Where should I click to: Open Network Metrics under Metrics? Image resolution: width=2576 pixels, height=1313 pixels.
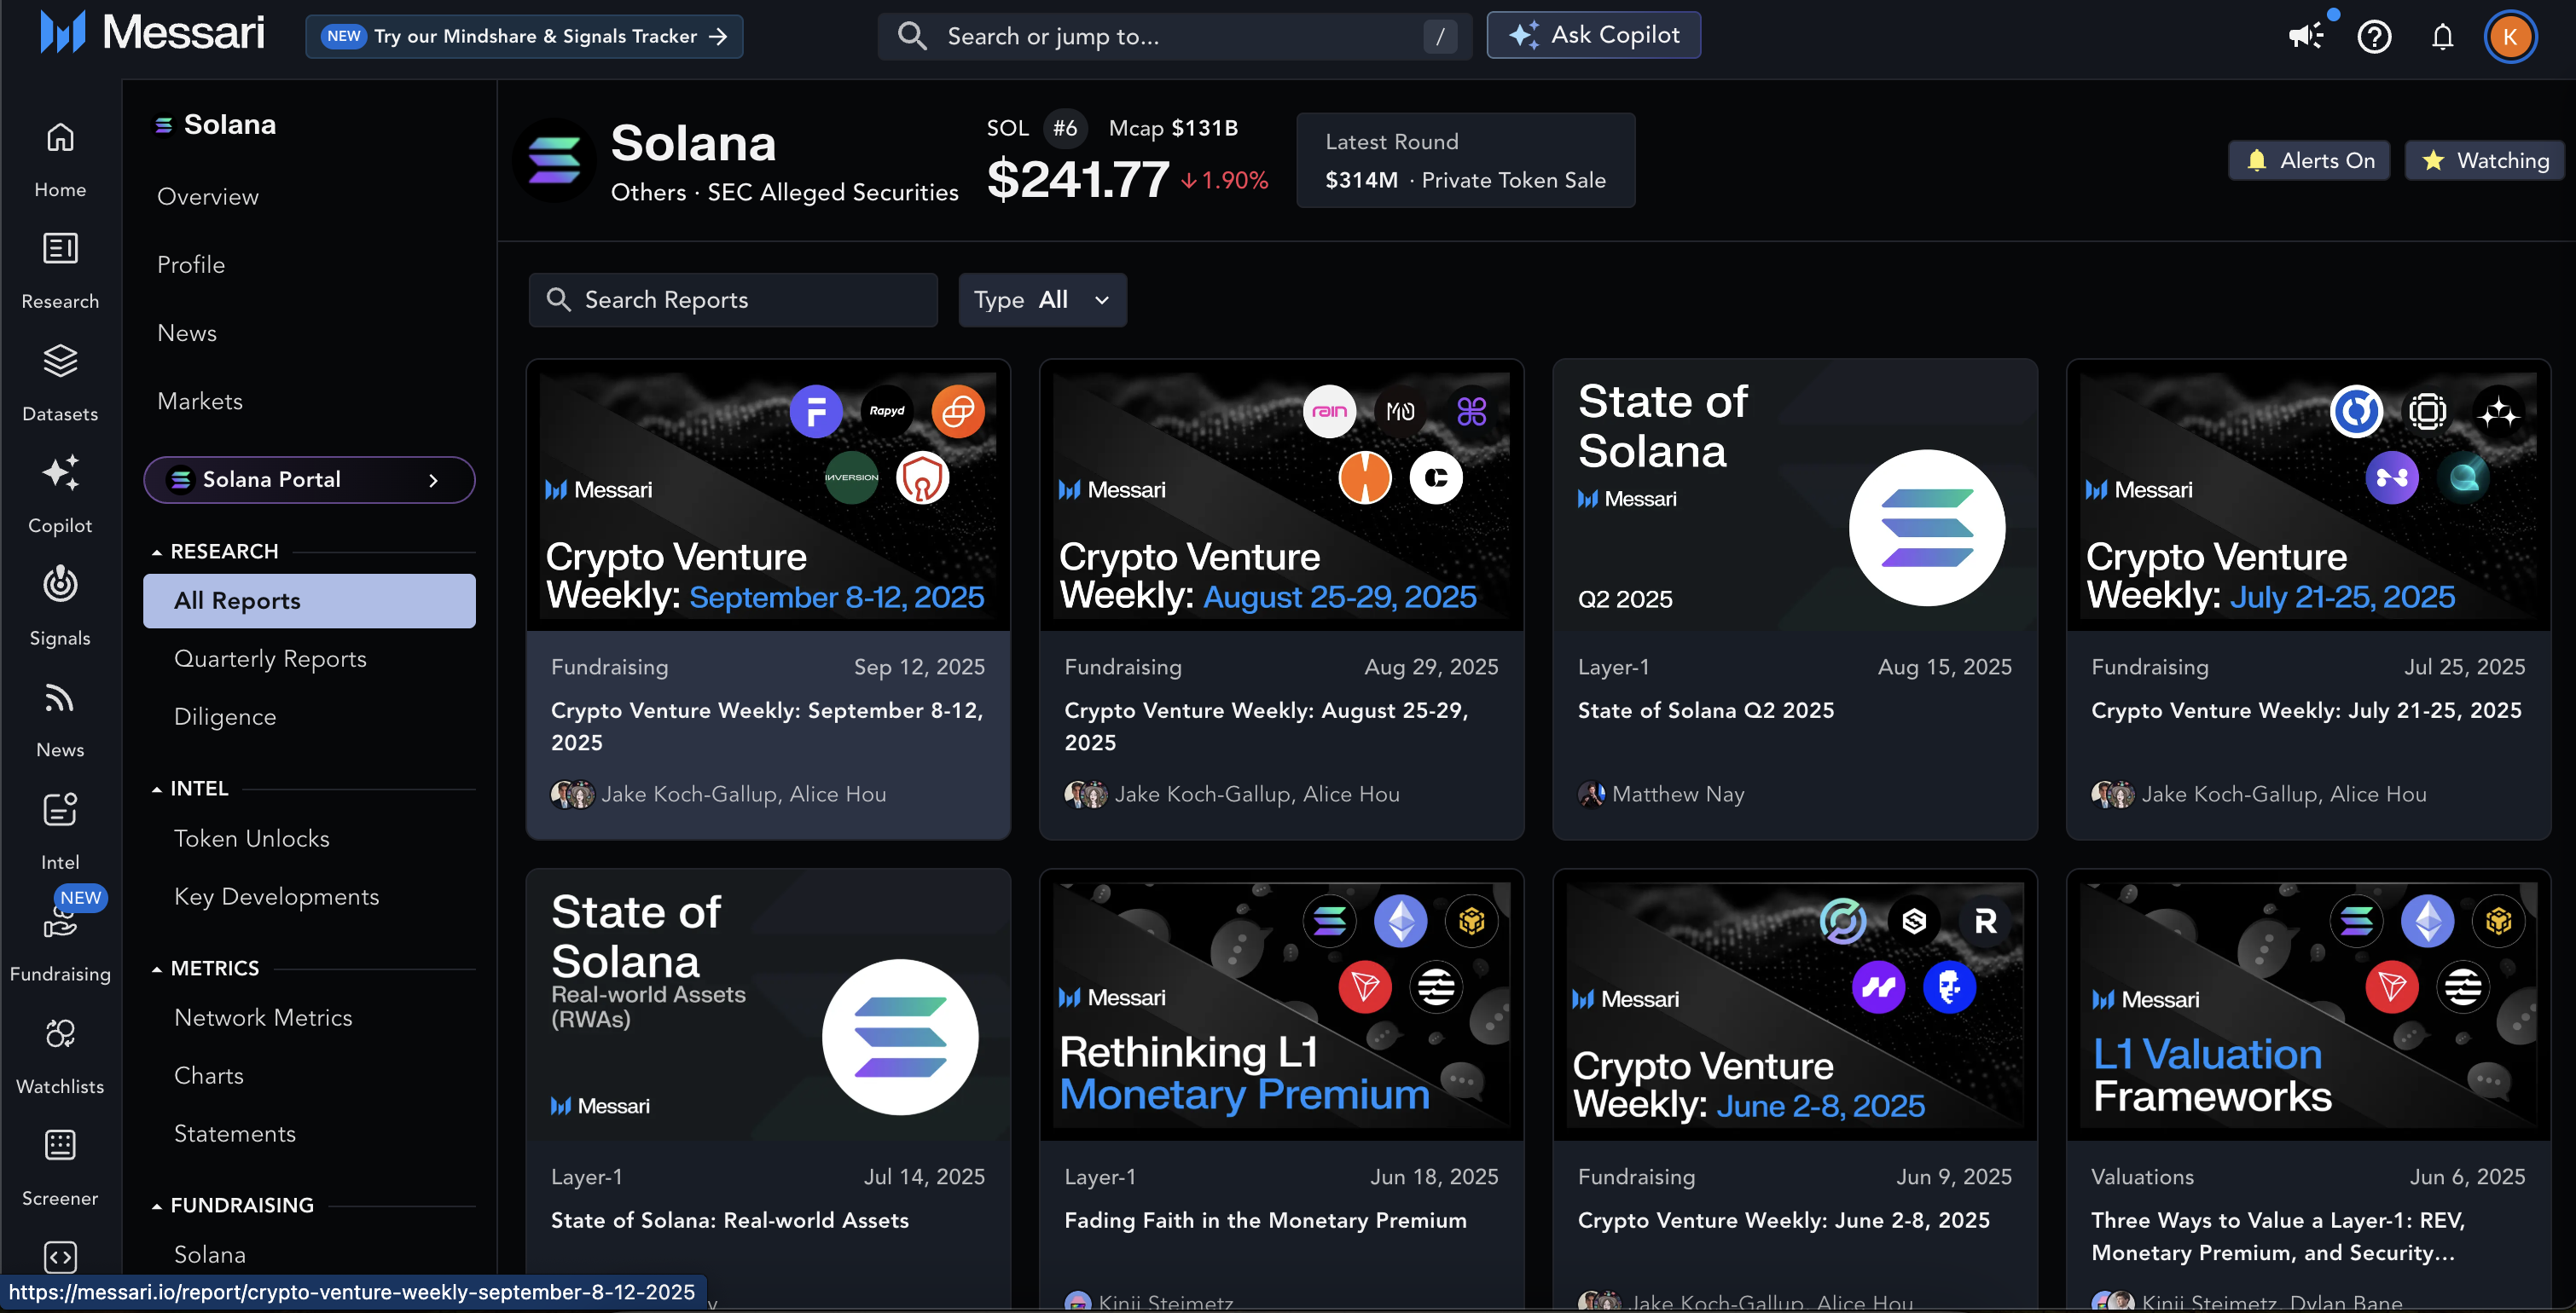[263, 1017]
